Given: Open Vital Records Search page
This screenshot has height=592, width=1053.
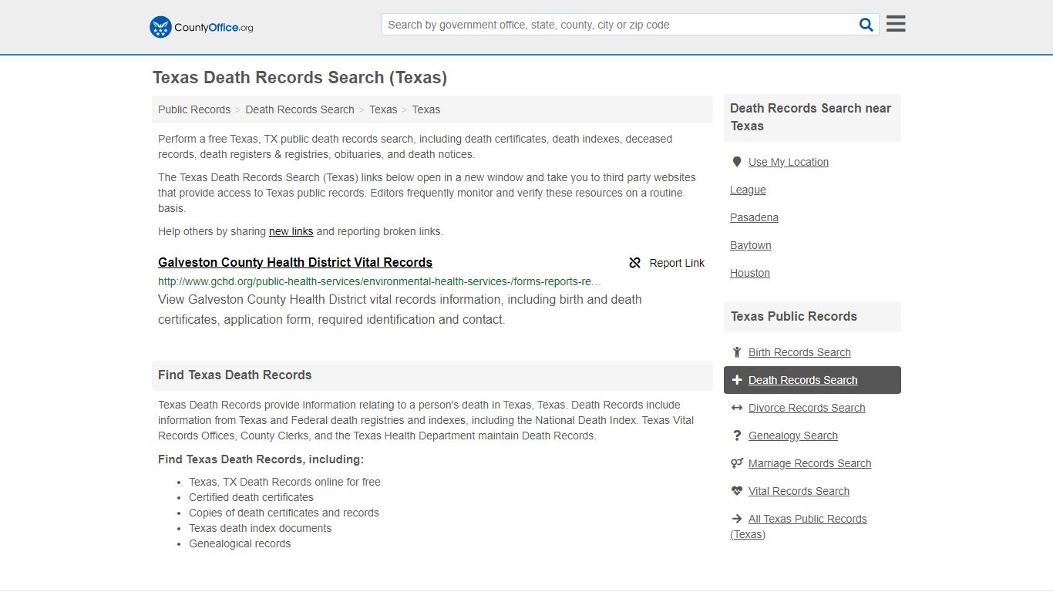Looking at the screenshot, I should click(799, 491).
